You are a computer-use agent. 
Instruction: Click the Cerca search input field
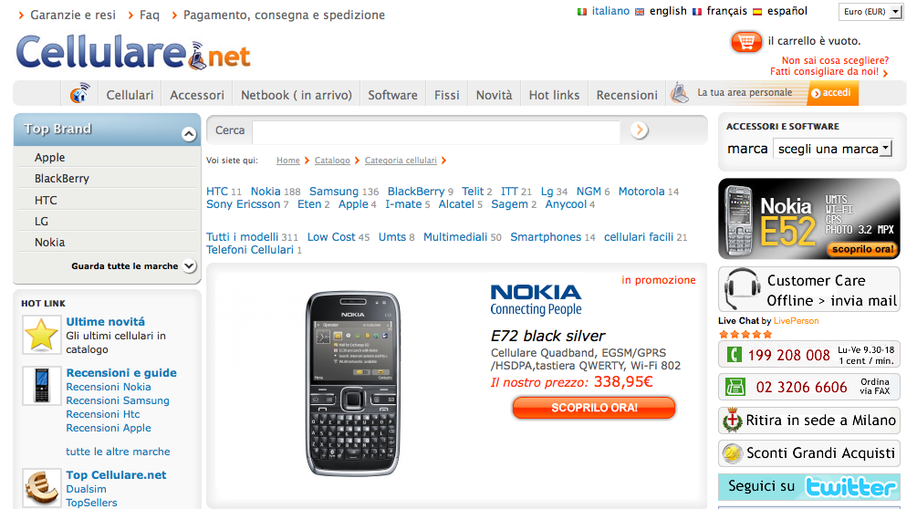(x=436, y=131)
